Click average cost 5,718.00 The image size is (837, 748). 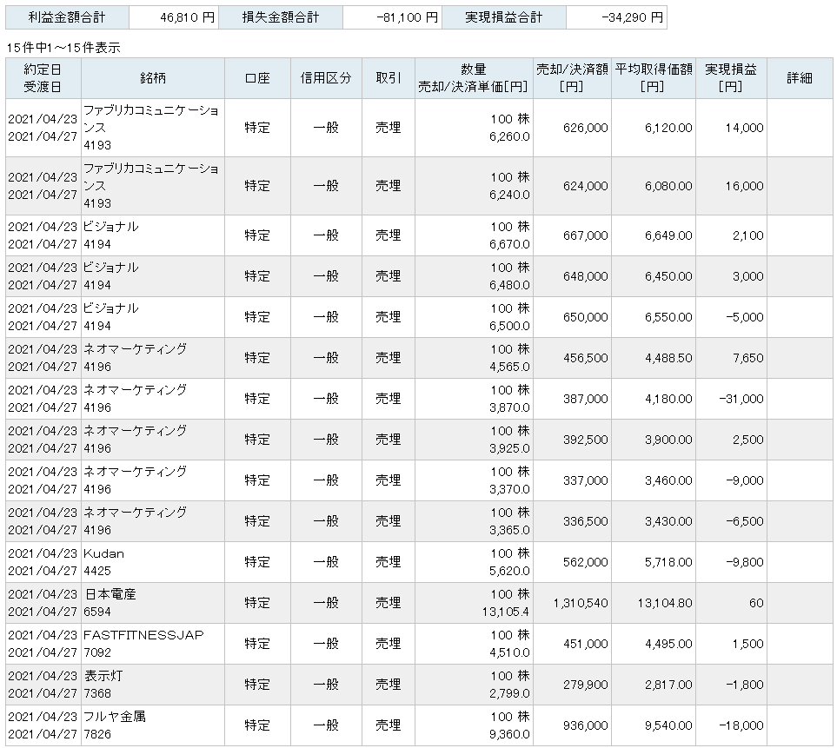(668, 562)
